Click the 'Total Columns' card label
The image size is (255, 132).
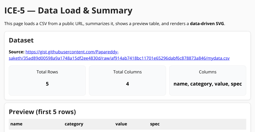pos(127,72)
